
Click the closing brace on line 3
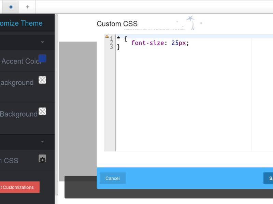point(118,47)
